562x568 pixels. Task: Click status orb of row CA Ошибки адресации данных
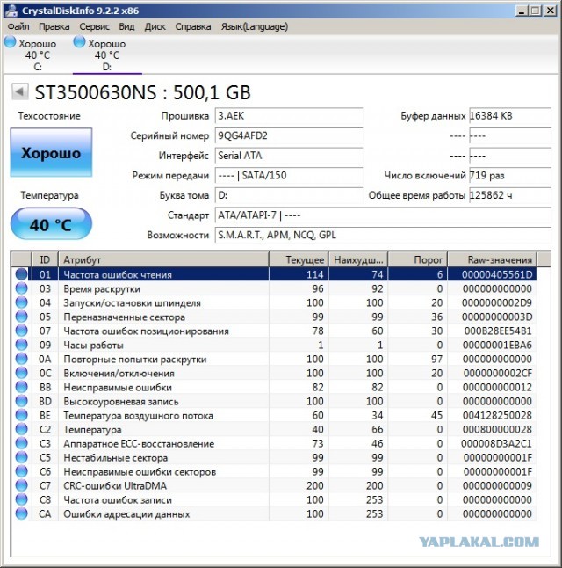[x=21, y=513]
